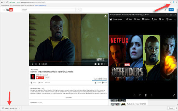Toggle subtitles in the video player

click(x=96, y=64)
